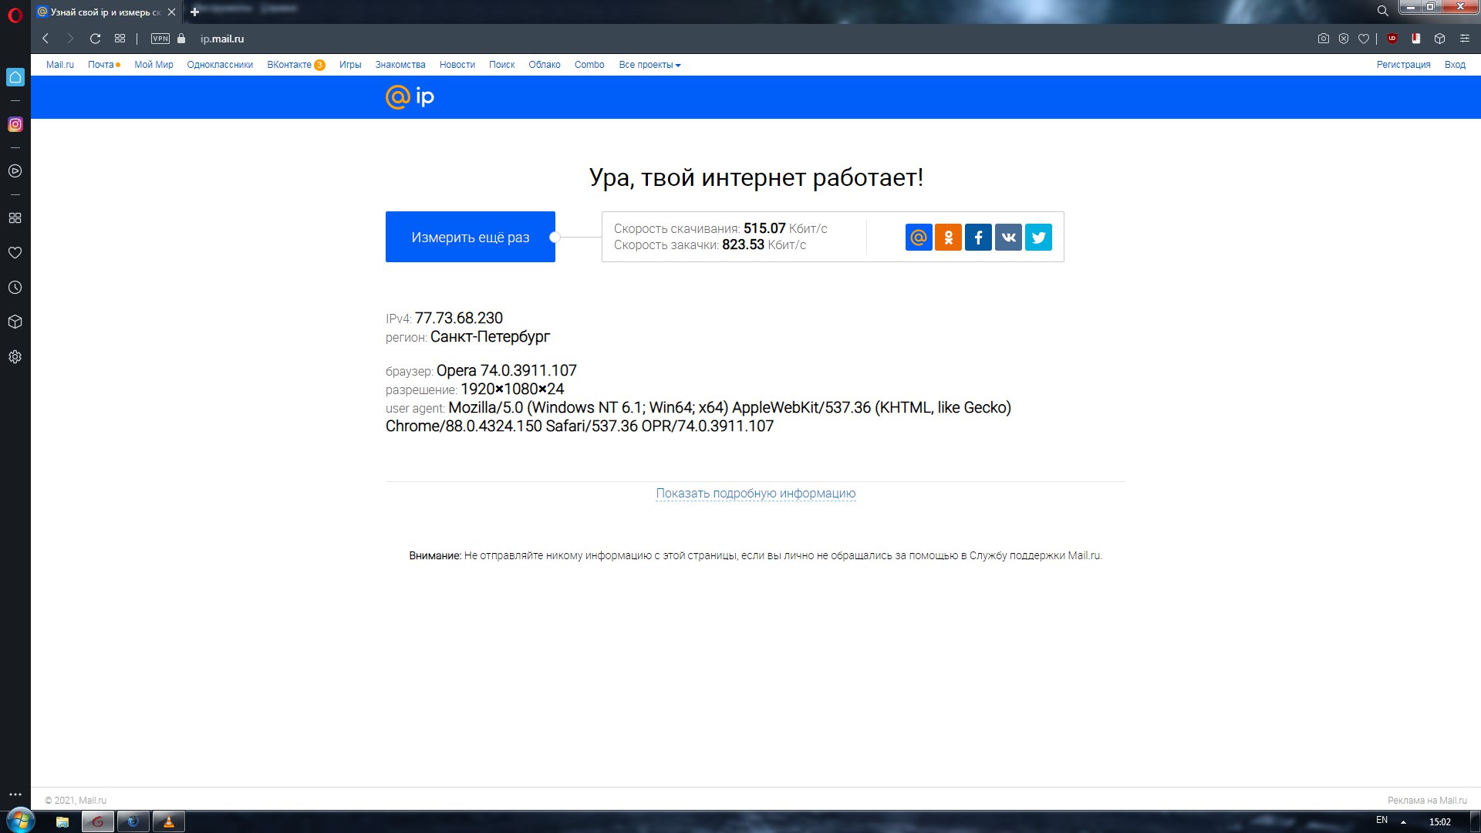Search in open tabs with magnifier icon
The image size is (1481, 833).
pos(1383,11)
